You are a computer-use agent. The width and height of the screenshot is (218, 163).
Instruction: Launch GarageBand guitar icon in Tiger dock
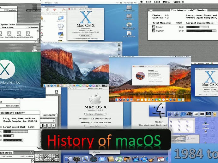coord(152,159)
